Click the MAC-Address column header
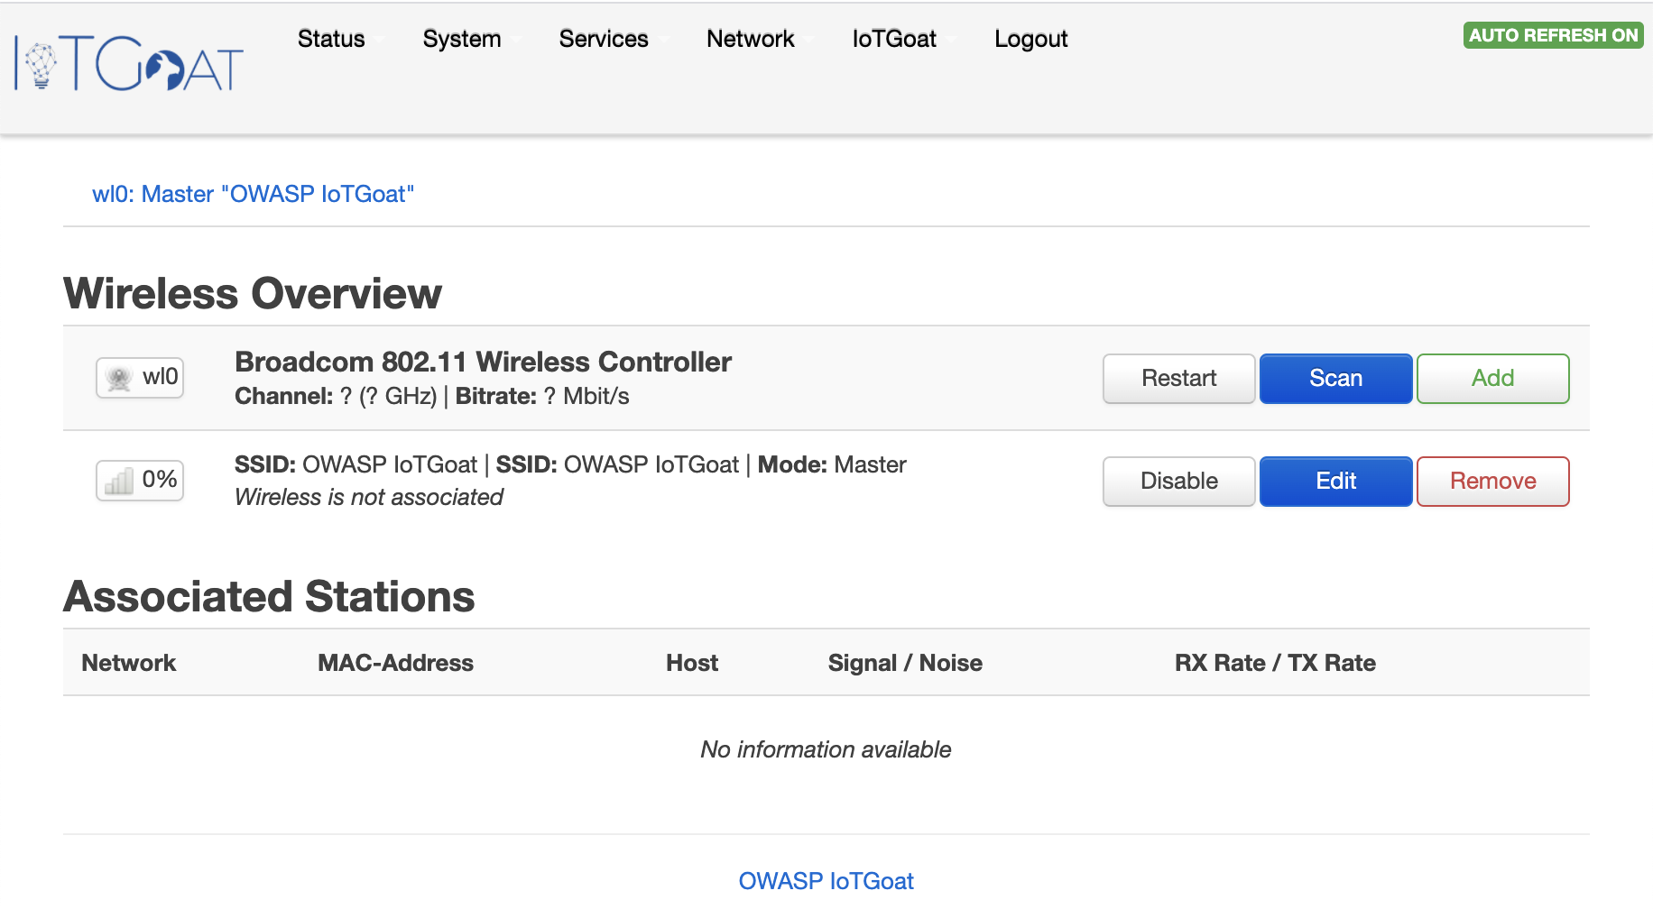This screenshot has height=909, width=1653. (x=395, y=663)
